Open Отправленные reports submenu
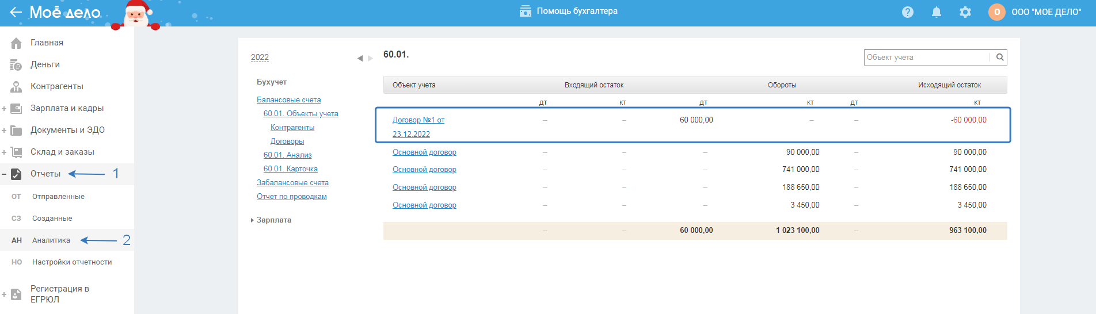The height and width of the screenshot is (314, 1096). point(58,197)
